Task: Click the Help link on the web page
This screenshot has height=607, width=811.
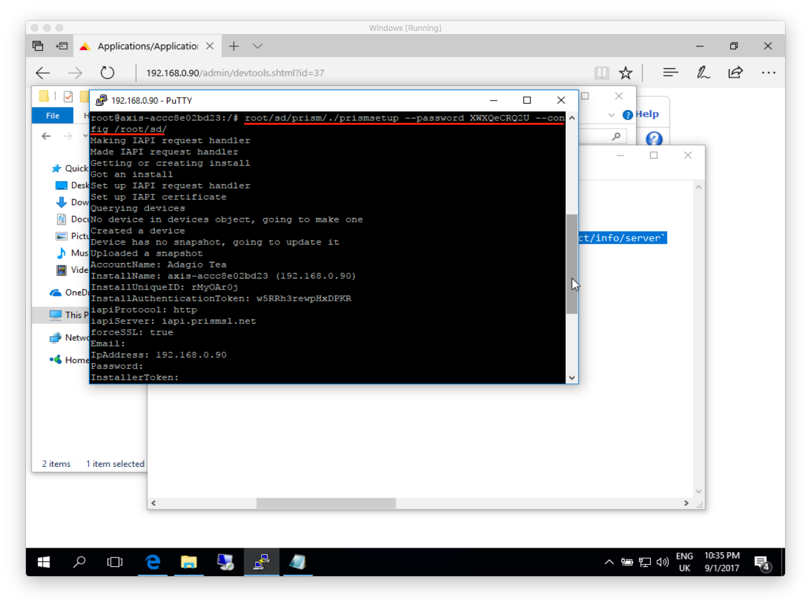Action: (x=647, y=114)
